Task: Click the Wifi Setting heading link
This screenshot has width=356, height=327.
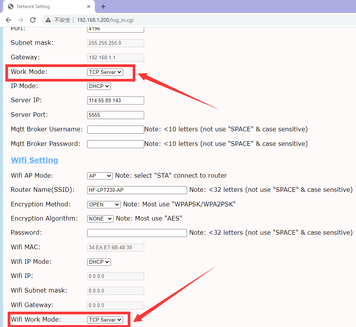Action: [34, 160]
